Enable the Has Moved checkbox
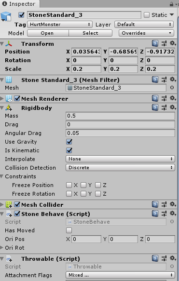Image resolution: width=179 pixels, height=281 pixels. (69, 230)
